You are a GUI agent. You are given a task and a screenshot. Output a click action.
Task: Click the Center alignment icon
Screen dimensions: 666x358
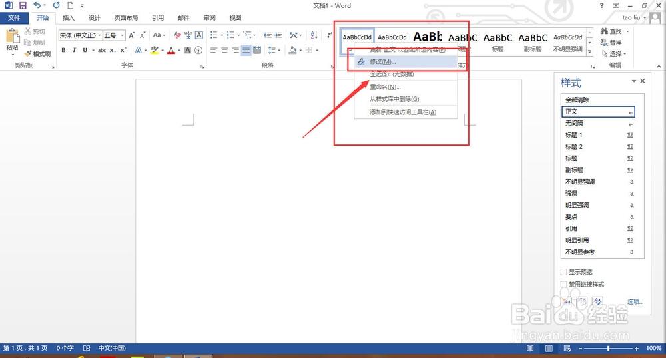224,50
